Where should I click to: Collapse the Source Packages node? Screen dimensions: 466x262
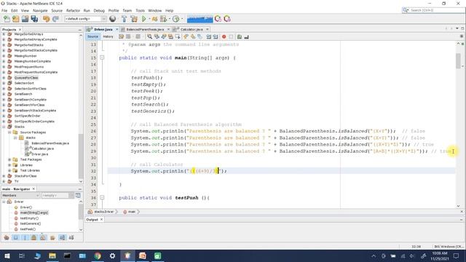9,132
